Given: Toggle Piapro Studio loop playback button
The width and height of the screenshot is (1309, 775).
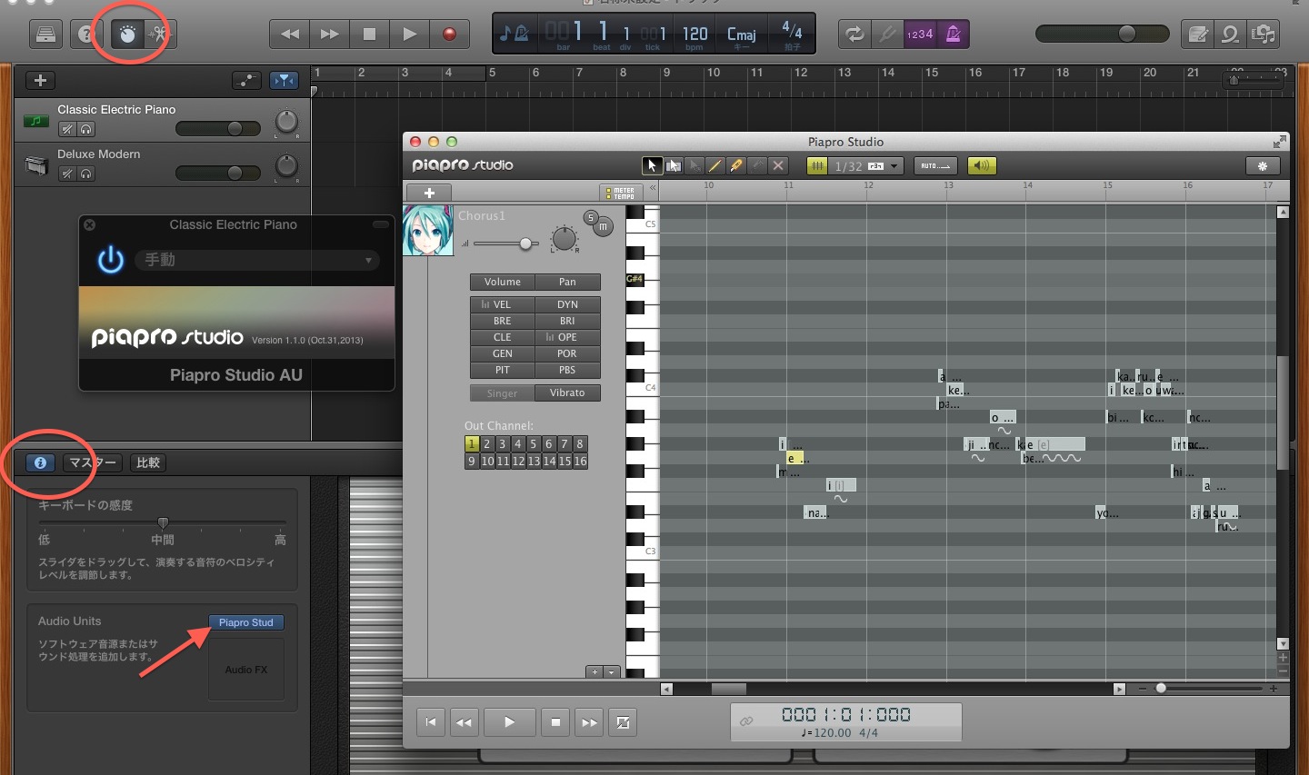Looking at the screenshot, I should [623, 722].
